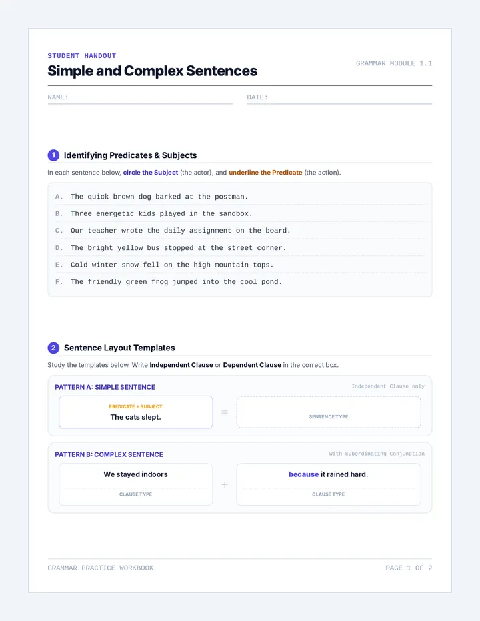The image size is (480, 621).
Task: Click the DATE input line
Action: click(339, 98)
